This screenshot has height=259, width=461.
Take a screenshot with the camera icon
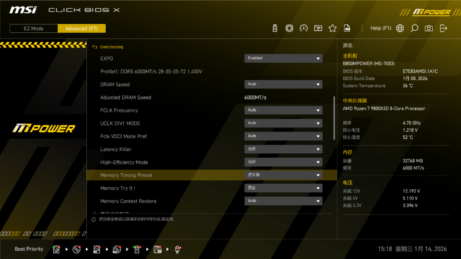(x=429, y=28)
